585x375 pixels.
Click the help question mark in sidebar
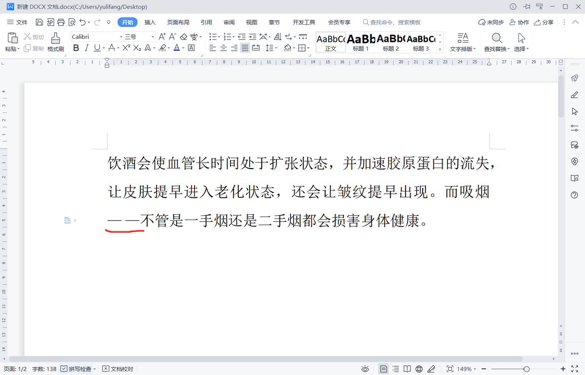click(x=574, y=195)
